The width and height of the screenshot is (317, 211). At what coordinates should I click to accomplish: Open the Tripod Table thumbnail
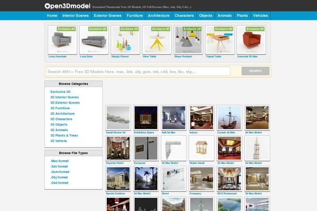click(x=220, y=40)
